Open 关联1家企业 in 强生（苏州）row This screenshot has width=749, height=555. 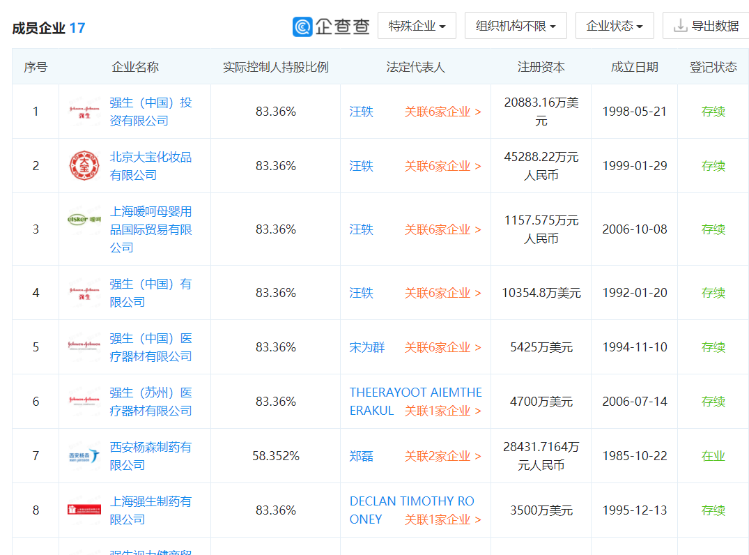tap(443, 411)
